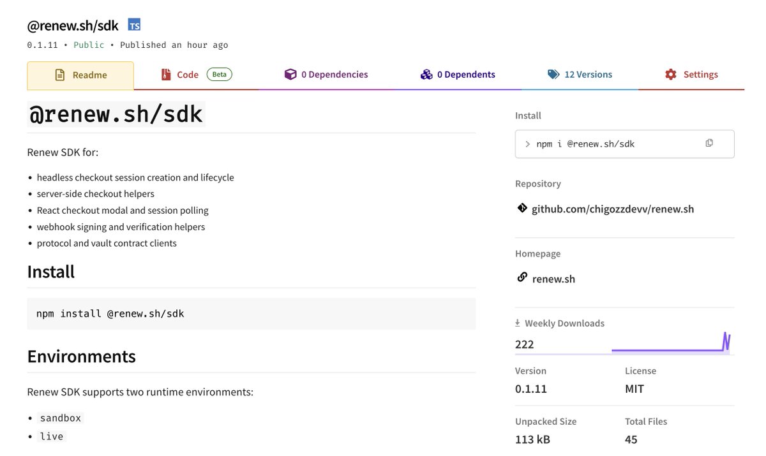The width and height of the screenshot is (766, 456).
Task: Open the renew.sh homepage link
Action: [x=553, y=279]
